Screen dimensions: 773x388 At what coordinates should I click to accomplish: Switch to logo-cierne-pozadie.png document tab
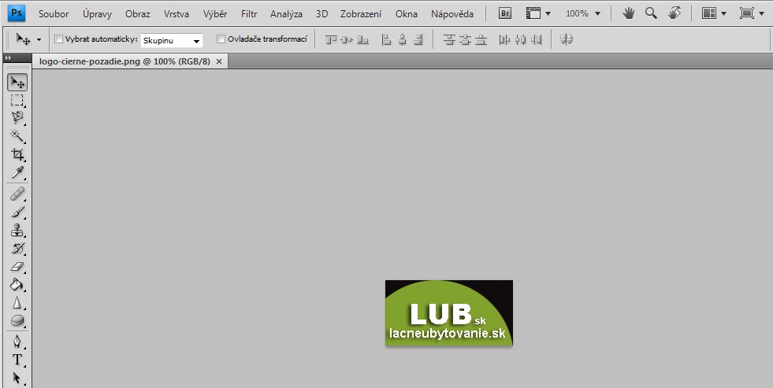tap(124, 61)
